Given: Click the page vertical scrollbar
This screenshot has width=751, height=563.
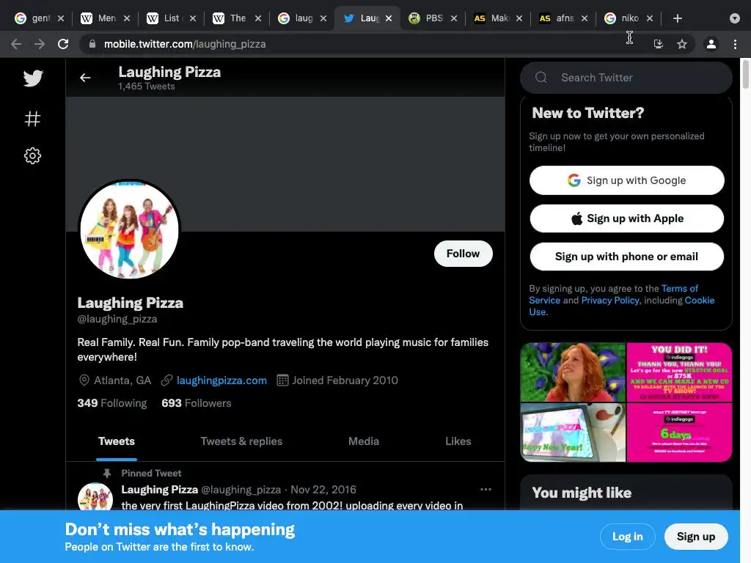Looking at the screenshot, I should coord(745,74).
